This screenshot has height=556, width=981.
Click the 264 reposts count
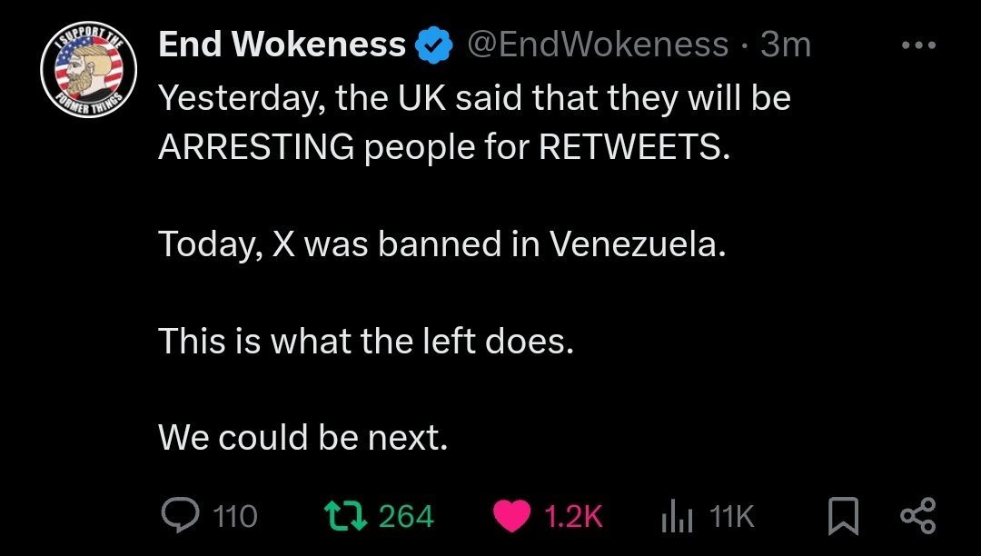point(406,516)
